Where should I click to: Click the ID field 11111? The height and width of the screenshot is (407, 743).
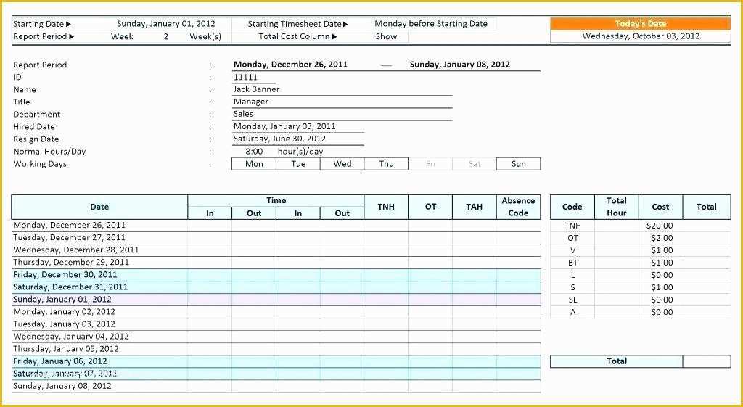(253, 77)
